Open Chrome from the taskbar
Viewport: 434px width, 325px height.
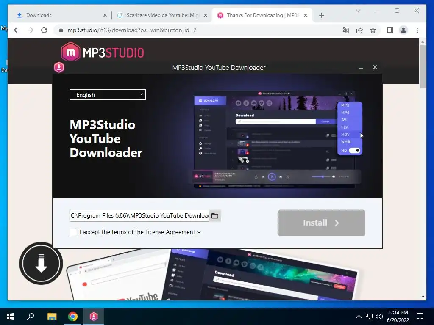73,317
